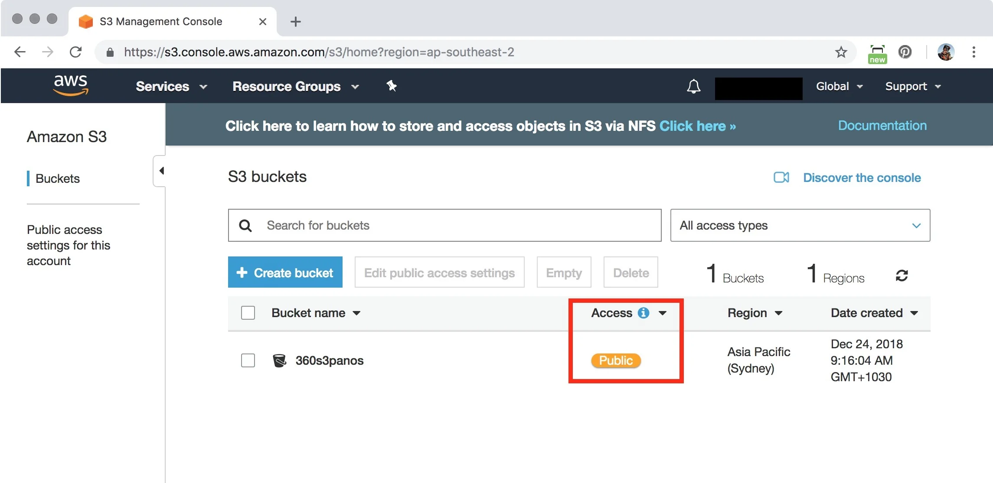Click the orange Public access badge
The height and width of the screenshot is (483, 993).
pyautogui.click(x=616, y=360)
